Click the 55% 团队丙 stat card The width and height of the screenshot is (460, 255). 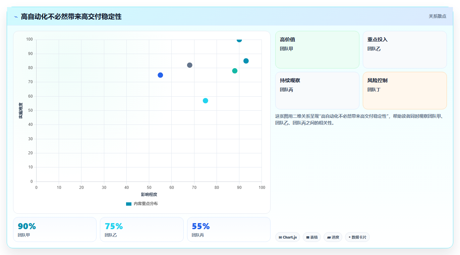coord(229,229)
